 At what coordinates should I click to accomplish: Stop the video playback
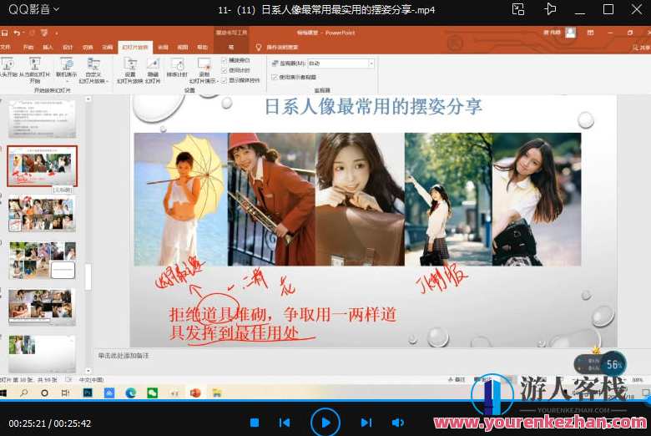[255, 423]
